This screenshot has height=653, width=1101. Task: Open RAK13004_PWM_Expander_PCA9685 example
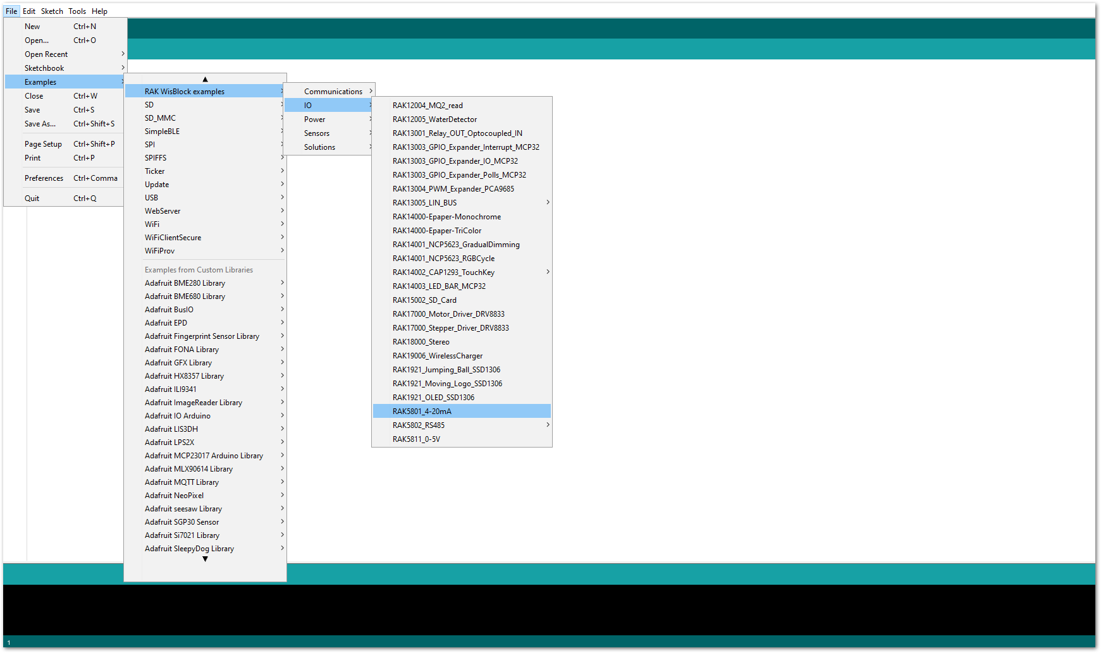(462, 189)
